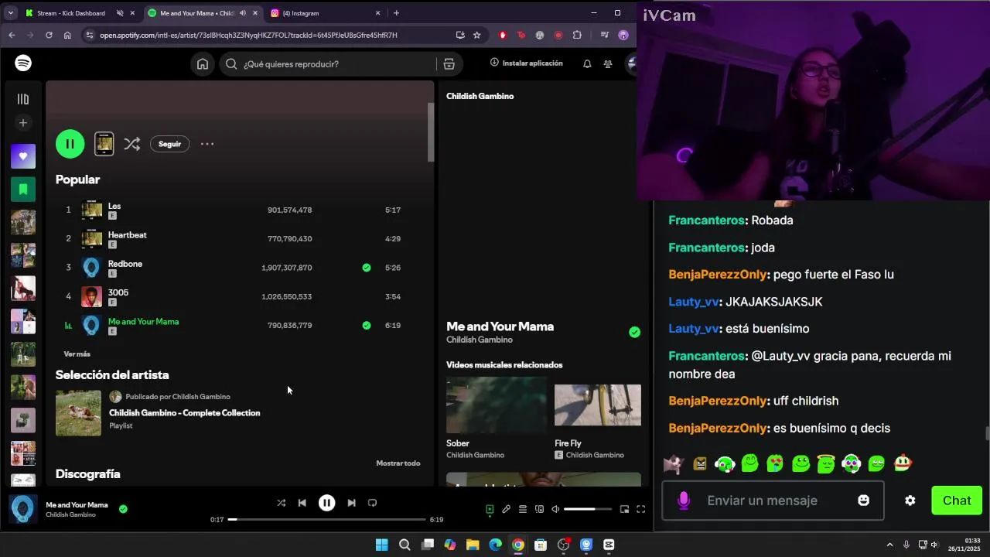This screenshot has height=557, width=990.
Task: Open the Sober music video thumbnail
Action: (496, 405)
